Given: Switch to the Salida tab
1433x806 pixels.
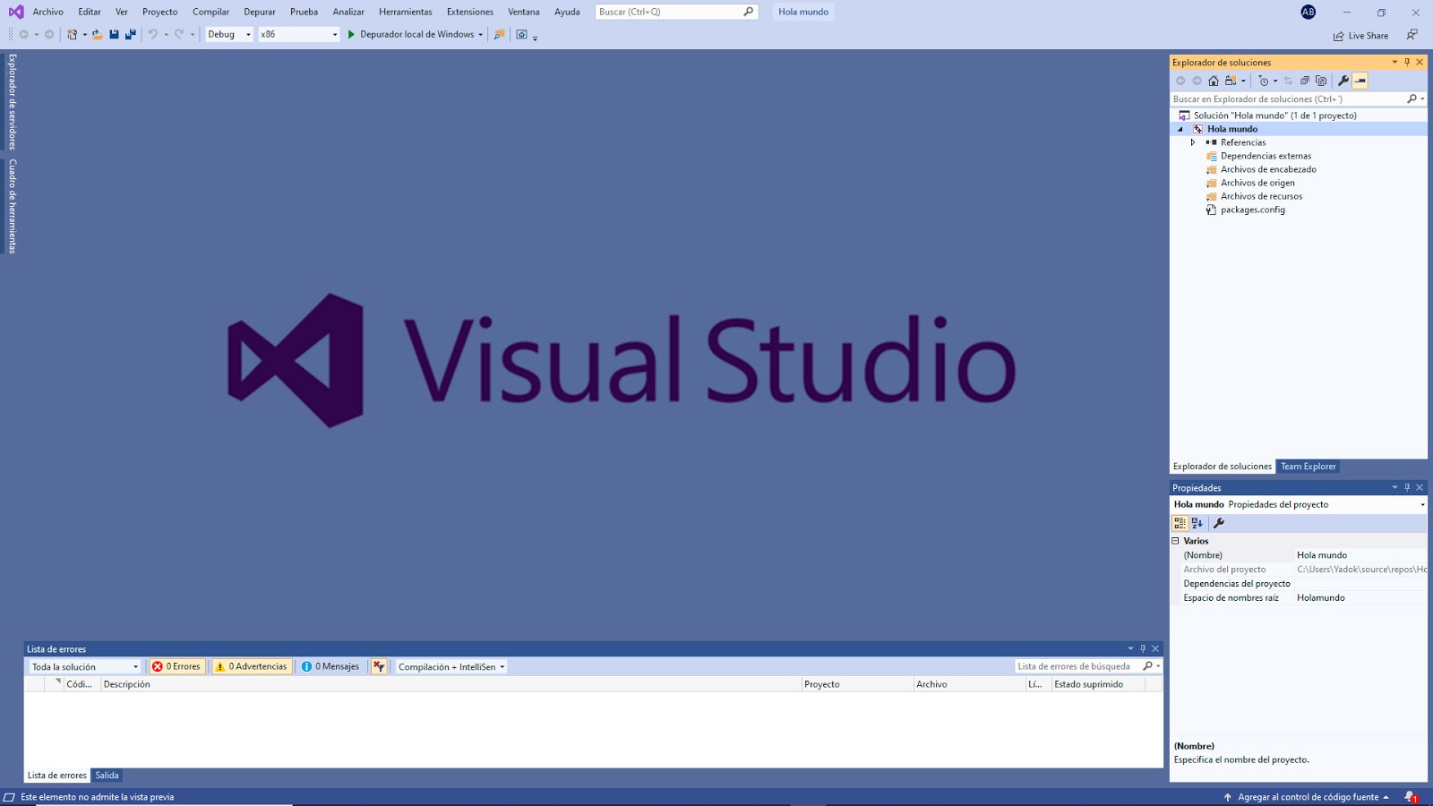Looking at the screenshot, I should 107,775.
